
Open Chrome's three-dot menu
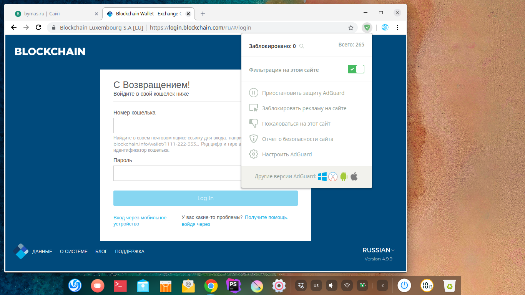(397, 28)
